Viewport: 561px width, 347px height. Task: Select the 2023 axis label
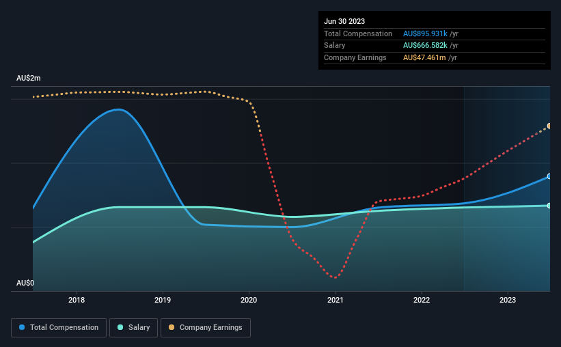pos(508,300)
